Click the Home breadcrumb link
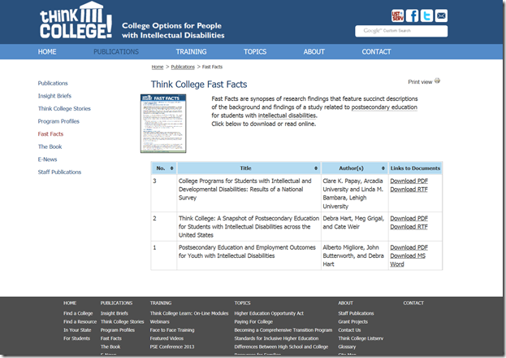 [158, 67]
